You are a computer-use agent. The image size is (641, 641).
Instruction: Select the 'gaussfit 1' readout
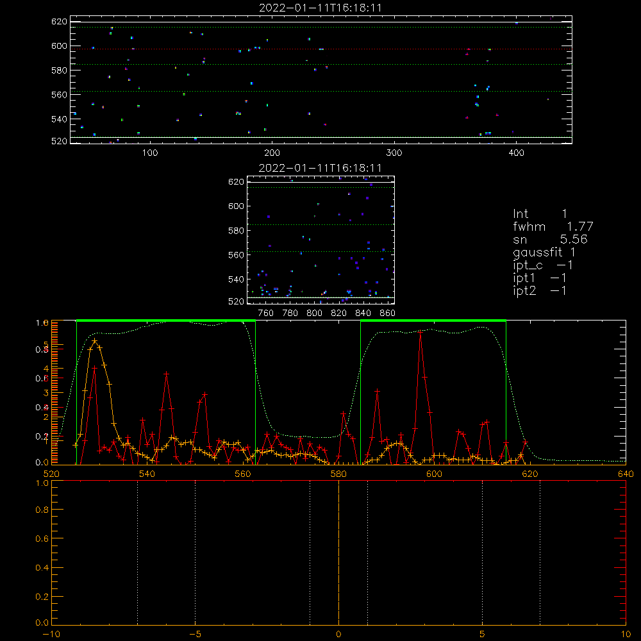point(544,252)
